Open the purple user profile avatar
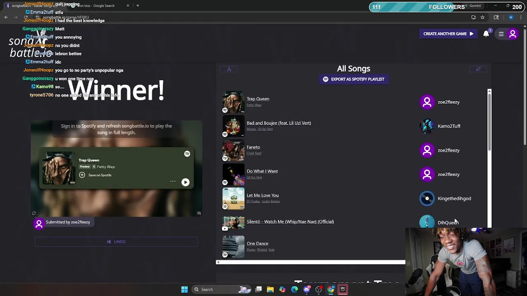 (513, 34)
